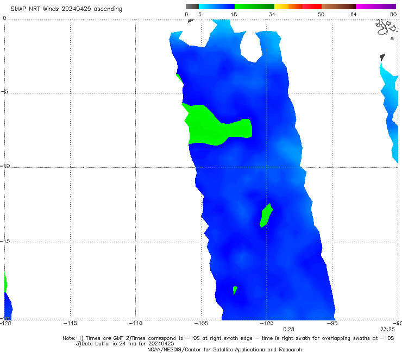Image resolution: width=402 pixels, height=353 pixels.
Task: Click the gray segment of the wind color bar
Action: point(192,7)
